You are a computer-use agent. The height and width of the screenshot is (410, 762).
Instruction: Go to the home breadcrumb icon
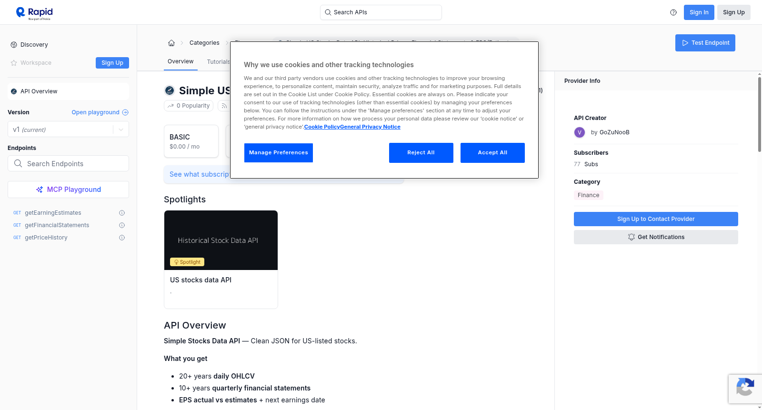tap(171, 43)
